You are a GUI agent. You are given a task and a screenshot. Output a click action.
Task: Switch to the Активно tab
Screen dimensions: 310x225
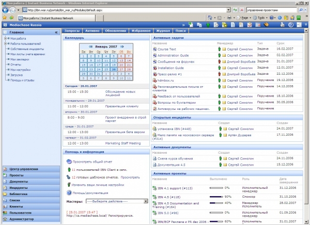(92, 31)
